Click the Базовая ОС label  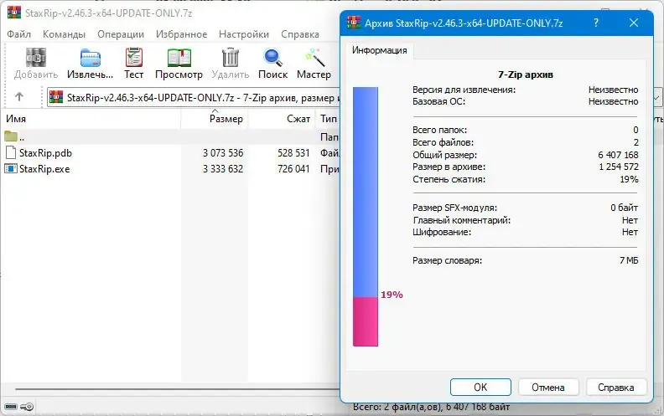[438, 101]
